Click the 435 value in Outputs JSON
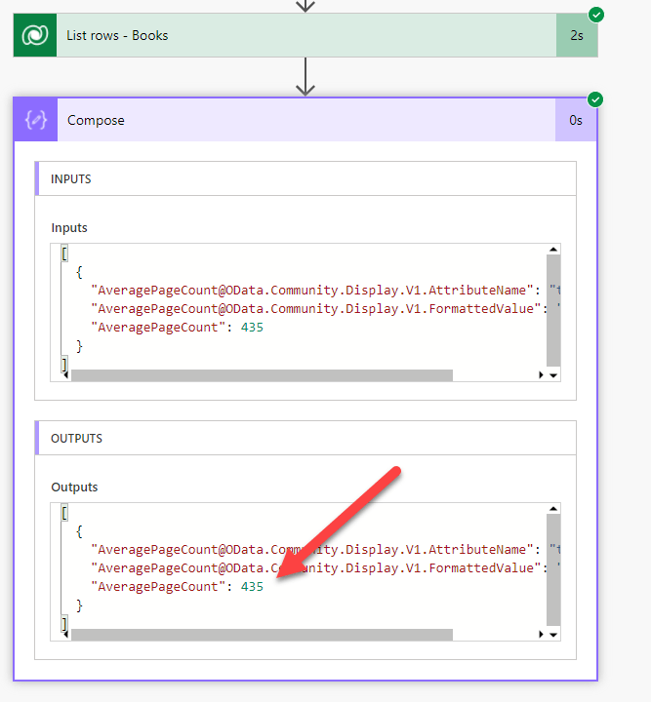This screenshot has width=651, height=702. click(x=252, y=587)
